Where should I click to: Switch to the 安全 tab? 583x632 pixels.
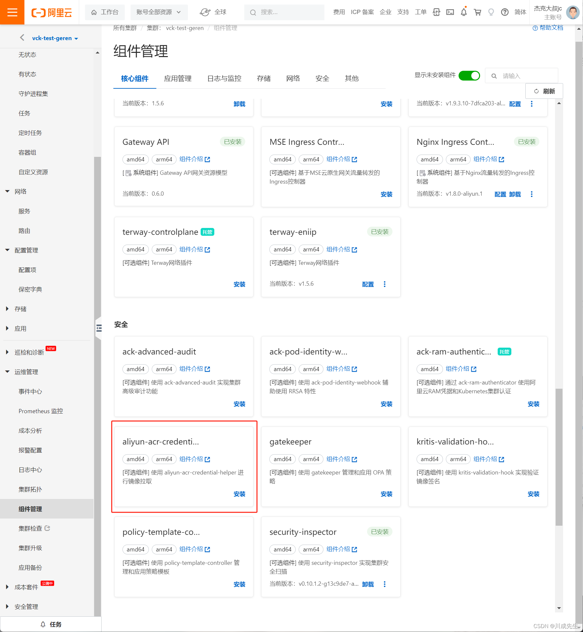coord(322,79)
